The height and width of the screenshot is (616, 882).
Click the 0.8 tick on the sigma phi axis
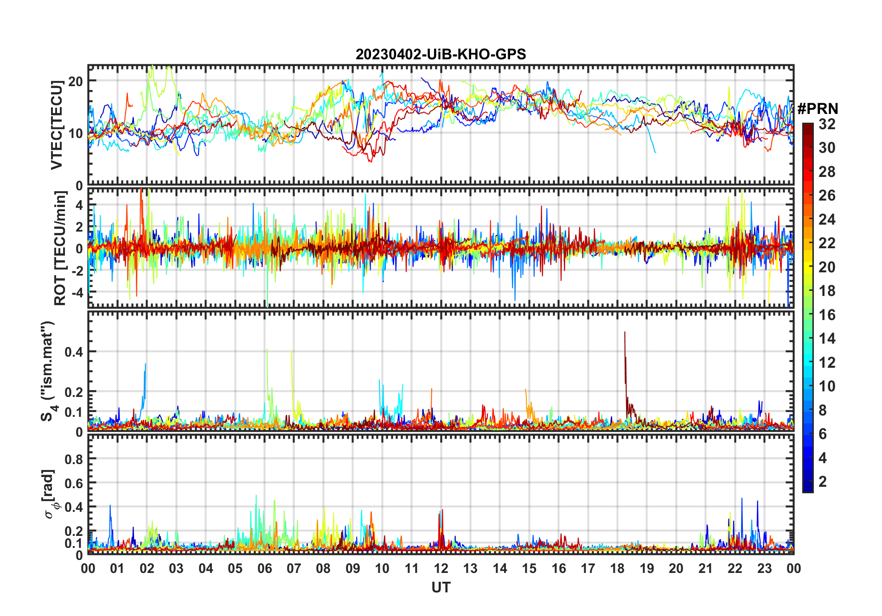pos(73,459)
